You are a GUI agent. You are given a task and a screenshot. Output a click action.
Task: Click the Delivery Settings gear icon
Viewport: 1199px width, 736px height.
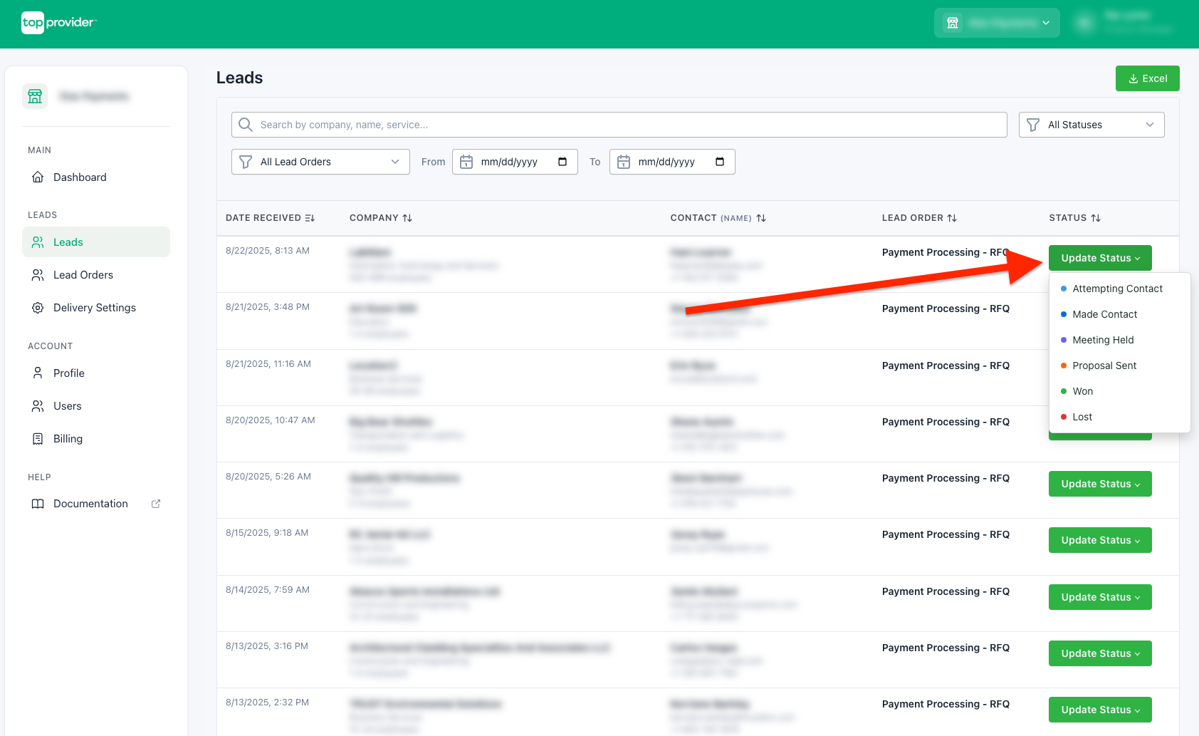tap(38, 307)
